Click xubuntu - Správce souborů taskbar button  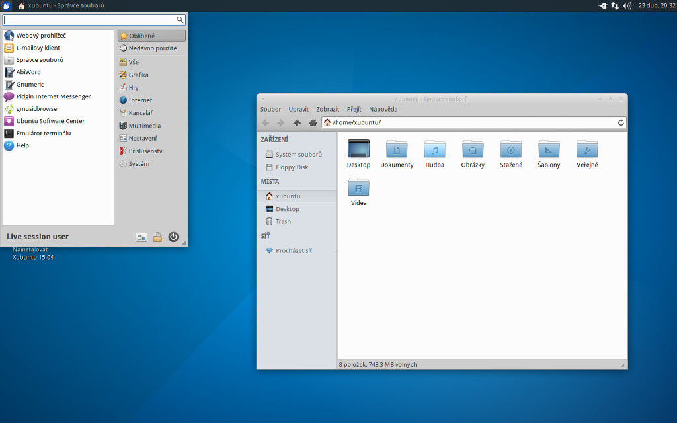[61, 5]
